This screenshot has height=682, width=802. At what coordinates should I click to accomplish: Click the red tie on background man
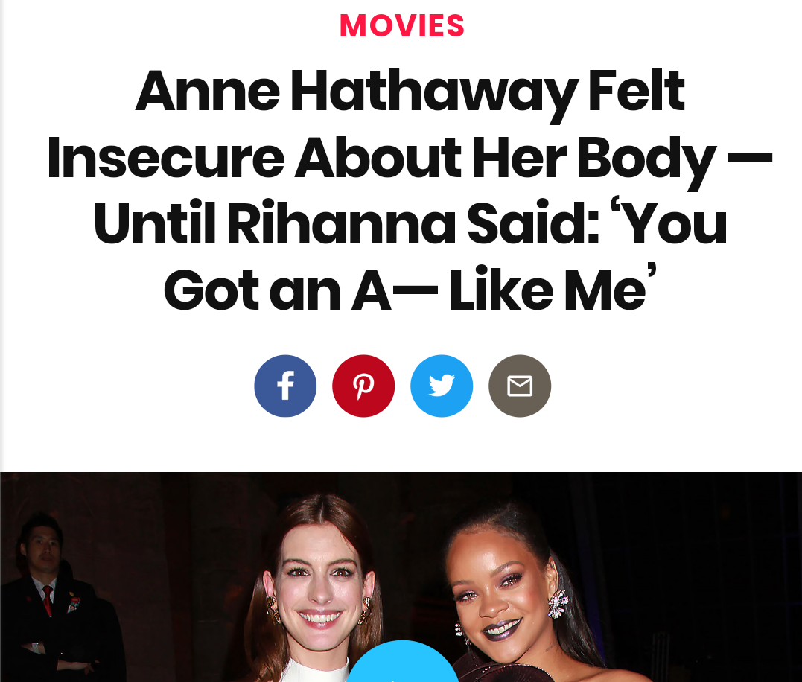tap(47, 600)
